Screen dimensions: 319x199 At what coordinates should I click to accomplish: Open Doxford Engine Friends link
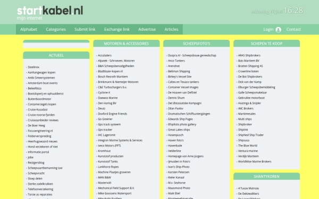(113, 114)
